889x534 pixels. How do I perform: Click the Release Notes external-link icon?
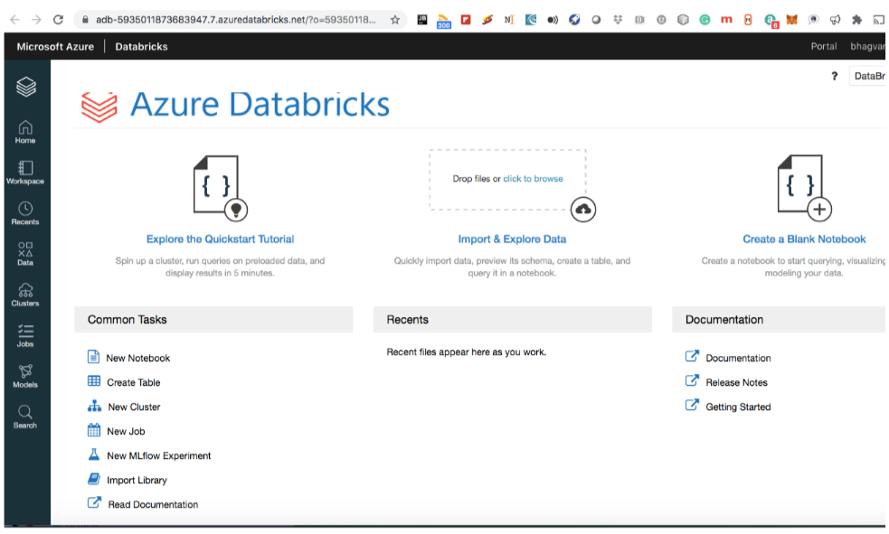click(692, 380)
